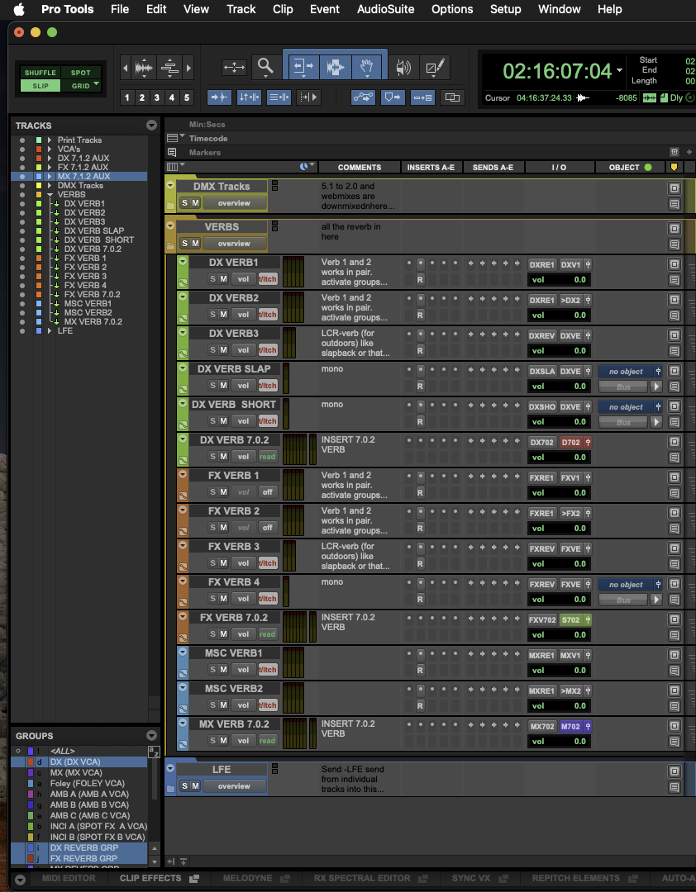The width and height of the screenshot is (696, 892).
Task: Select the Scrubber speaker tool
Action: click(x=403, y=68)
